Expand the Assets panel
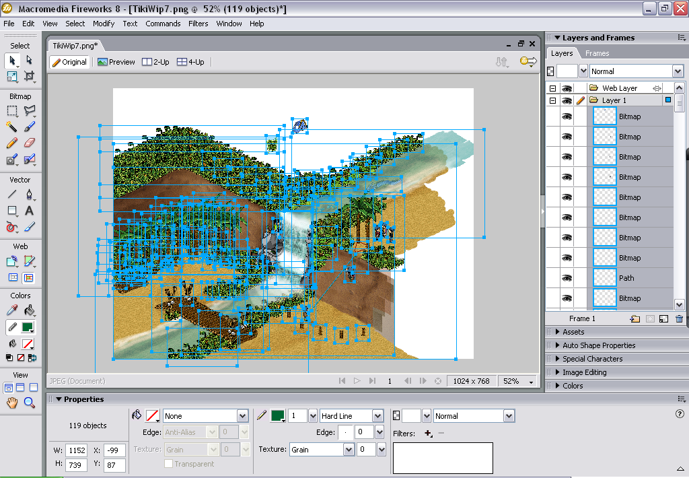Image resolution: width=689 pixels, height=478 pixels. click(573, 332)
